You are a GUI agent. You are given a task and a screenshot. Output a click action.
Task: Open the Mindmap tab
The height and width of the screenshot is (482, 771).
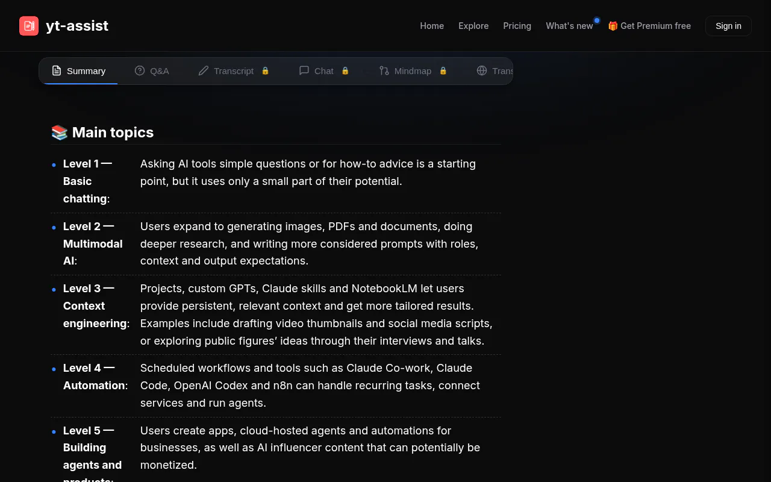coord(413,70)
